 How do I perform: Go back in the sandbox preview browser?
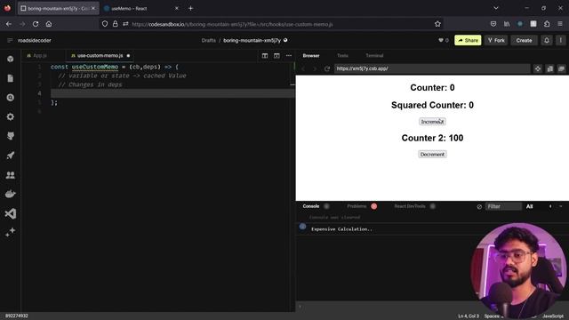tap(303, 68)
